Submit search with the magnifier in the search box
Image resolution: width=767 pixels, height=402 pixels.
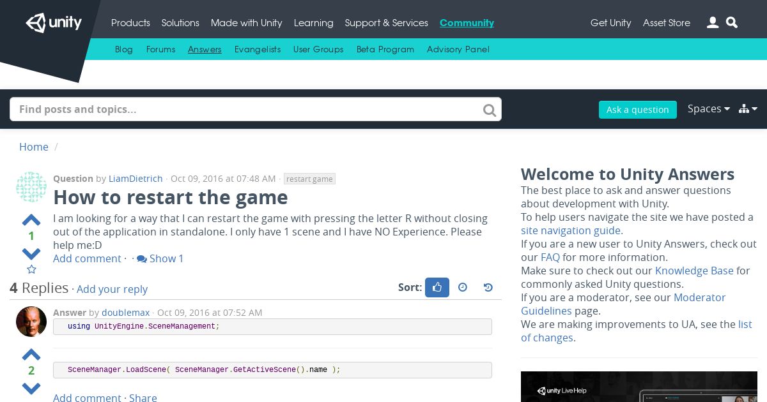[x=490, y=110]
